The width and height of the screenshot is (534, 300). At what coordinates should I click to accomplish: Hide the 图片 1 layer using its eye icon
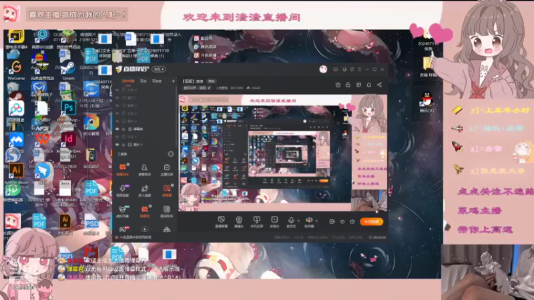click(x=117, y=145)
